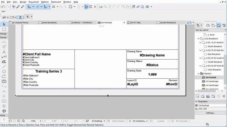Viewport: 227px width, 127px height.
Task: Select the Arrow tool in toolbox
Action: click(4, 24)
